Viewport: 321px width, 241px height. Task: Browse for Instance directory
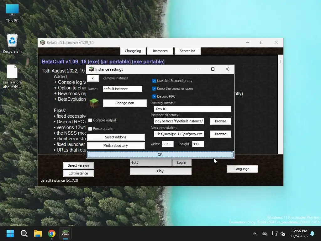220,121
